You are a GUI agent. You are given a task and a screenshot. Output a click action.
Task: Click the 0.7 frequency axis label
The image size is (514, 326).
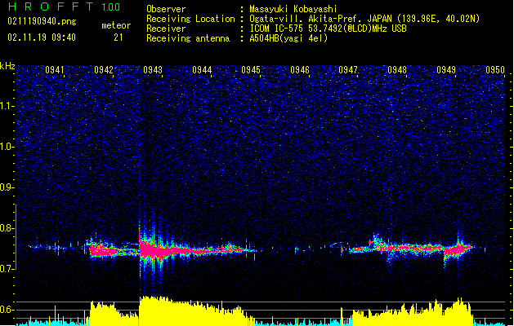(x=7, y=269)
